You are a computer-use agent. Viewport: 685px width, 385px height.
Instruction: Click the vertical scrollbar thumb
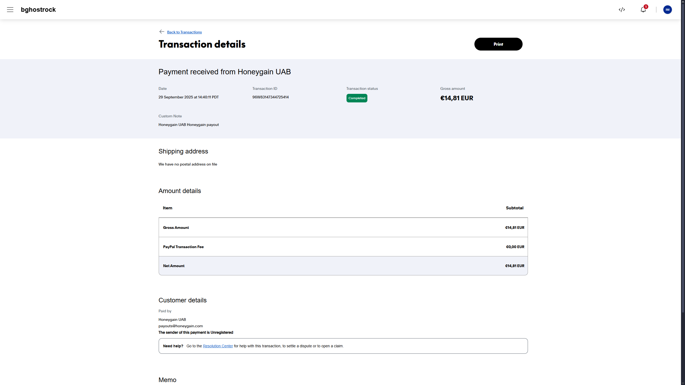[683, 158]
